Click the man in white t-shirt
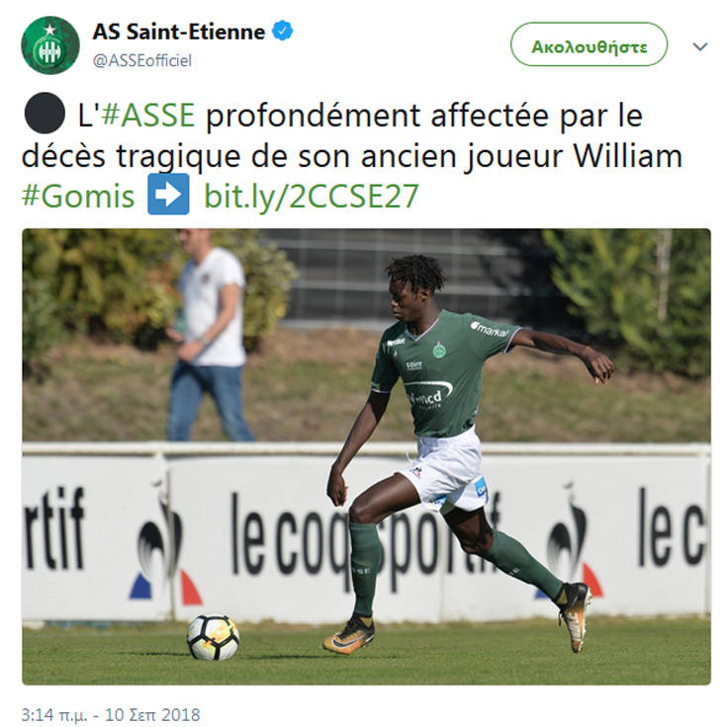 [x=209, y=335]
